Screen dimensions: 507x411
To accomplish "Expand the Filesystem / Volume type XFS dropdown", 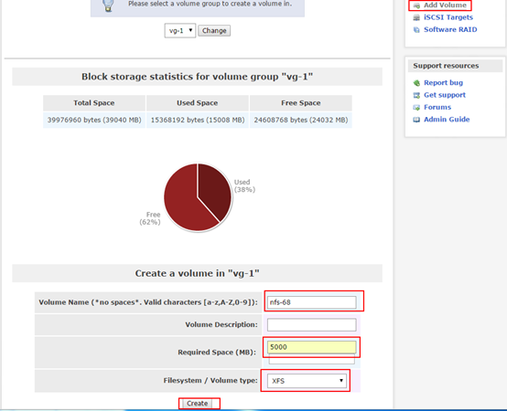I will (307, 381).
